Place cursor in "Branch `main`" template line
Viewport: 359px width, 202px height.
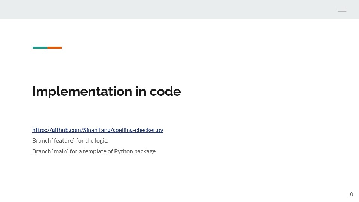tap(94, 151)
